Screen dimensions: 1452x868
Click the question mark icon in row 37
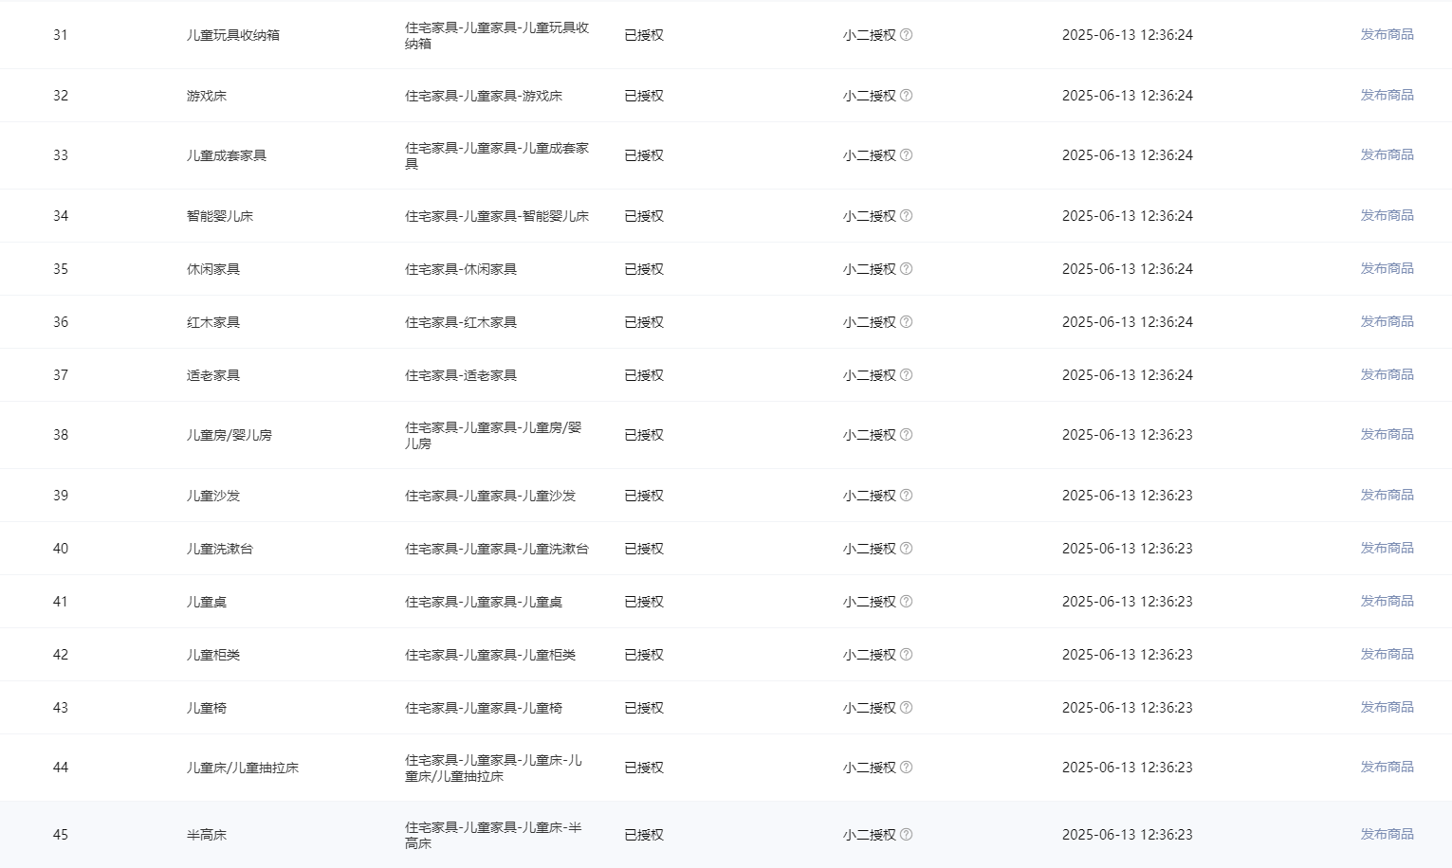[906, 375]
